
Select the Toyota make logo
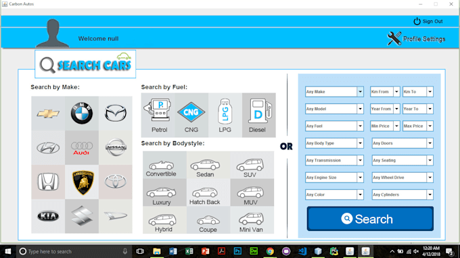coord(116,182)
